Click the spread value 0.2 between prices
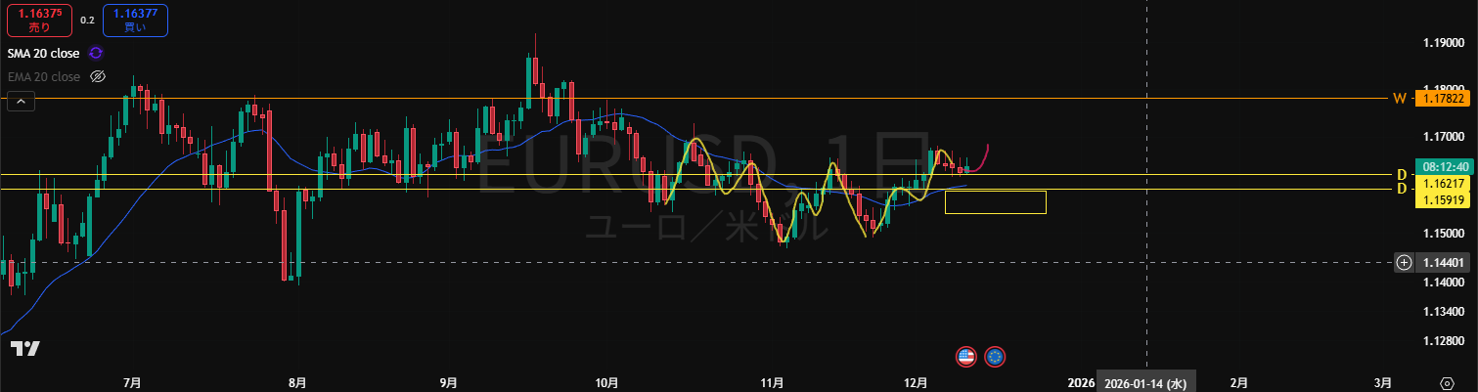 [87, 21]
